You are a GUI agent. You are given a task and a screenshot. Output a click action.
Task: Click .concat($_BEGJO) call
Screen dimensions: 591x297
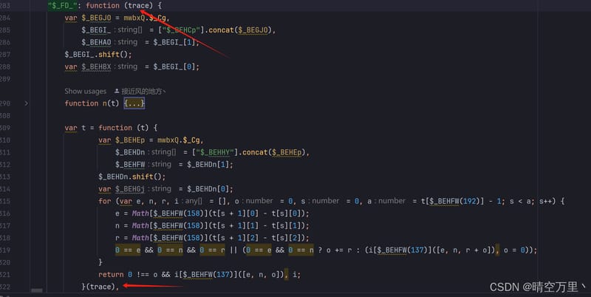pos(238,30)
